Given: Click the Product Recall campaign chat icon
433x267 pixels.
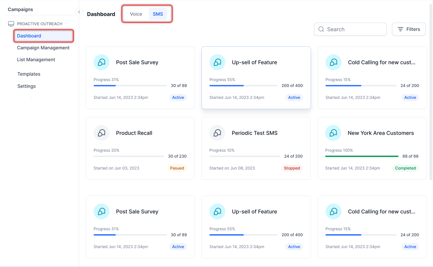Looking at the screenshot, I should (101, 133).
